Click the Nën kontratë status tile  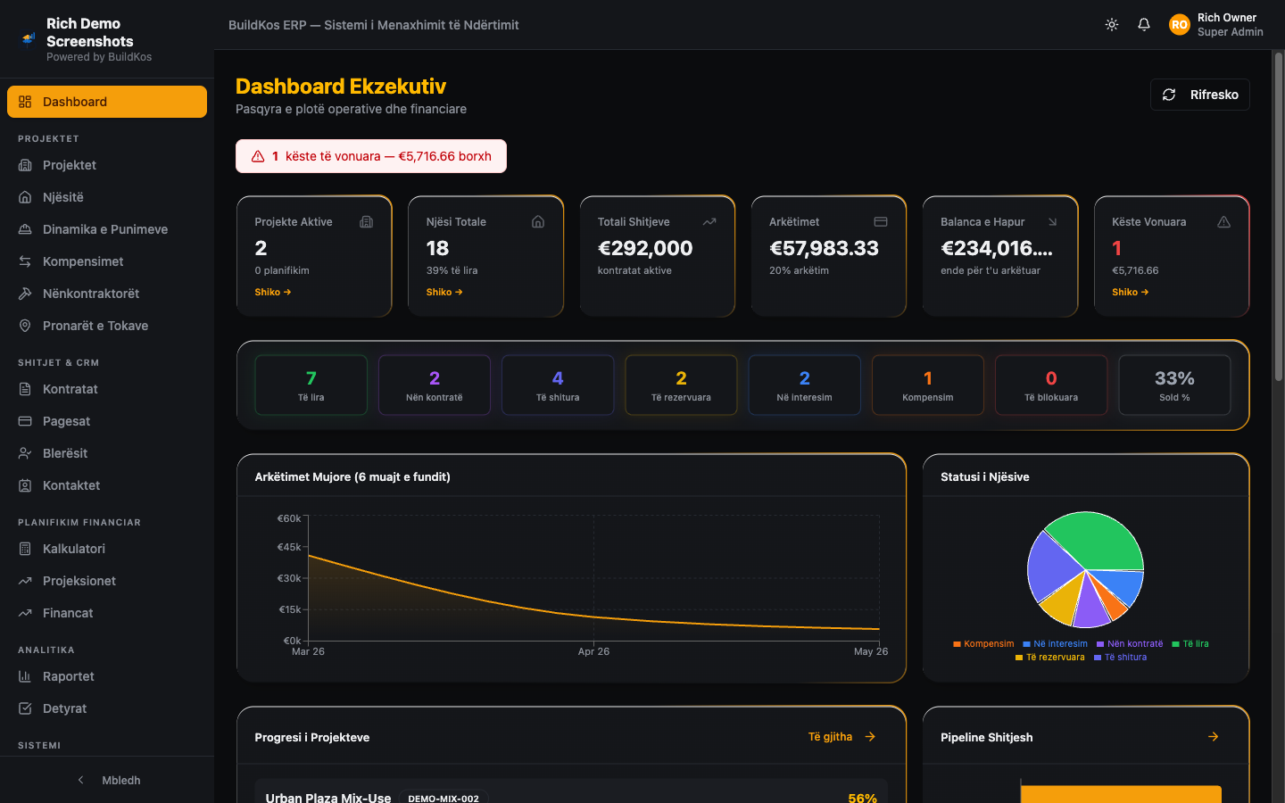click(x=435, y=385)
